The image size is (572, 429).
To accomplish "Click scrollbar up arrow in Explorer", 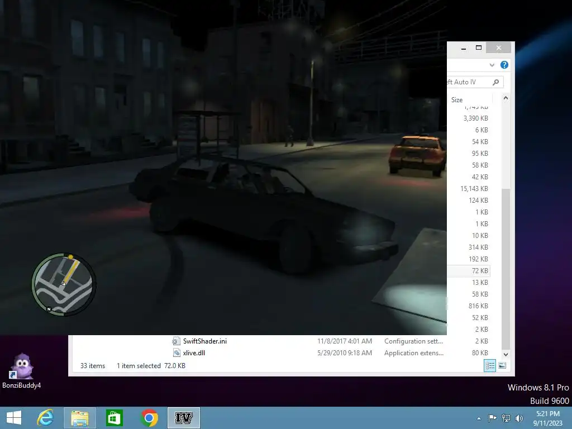I will 506,98.
